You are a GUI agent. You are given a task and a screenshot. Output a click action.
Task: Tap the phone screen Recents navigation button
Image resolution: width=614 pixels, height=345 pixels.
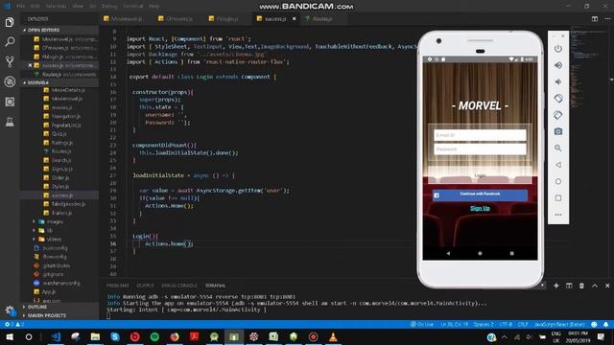[x=511, y=253]
